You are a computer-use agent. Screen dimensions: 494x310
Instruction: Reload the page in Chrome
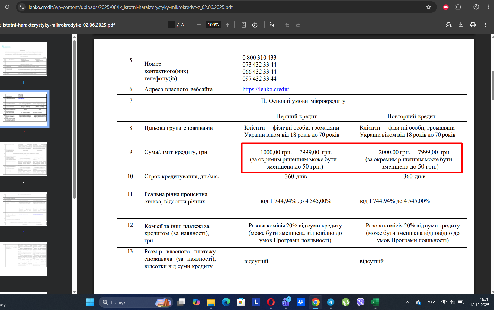click(7, 7)
